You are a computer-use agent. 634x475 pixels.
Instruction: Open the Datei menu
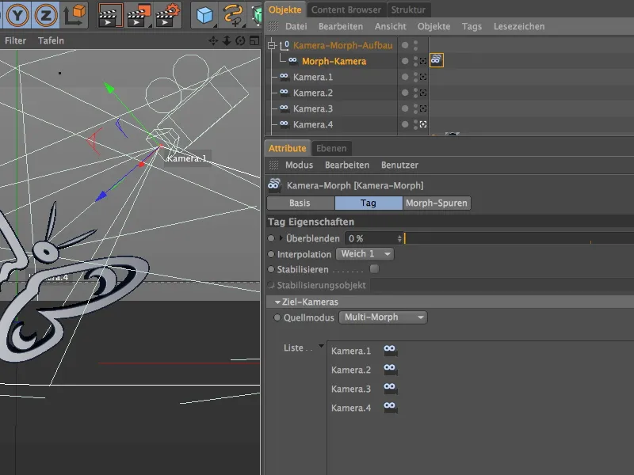point(296,26)
